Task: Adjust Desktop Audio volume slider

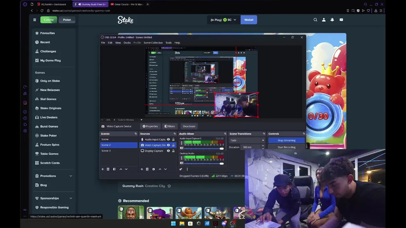Action: coord(204,163)
